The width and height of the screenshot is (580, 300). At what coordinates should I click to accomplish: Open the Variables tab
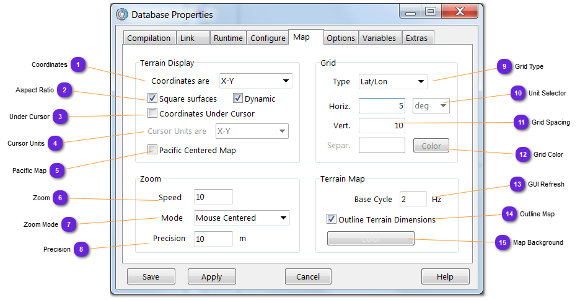[x=379, y=38]
